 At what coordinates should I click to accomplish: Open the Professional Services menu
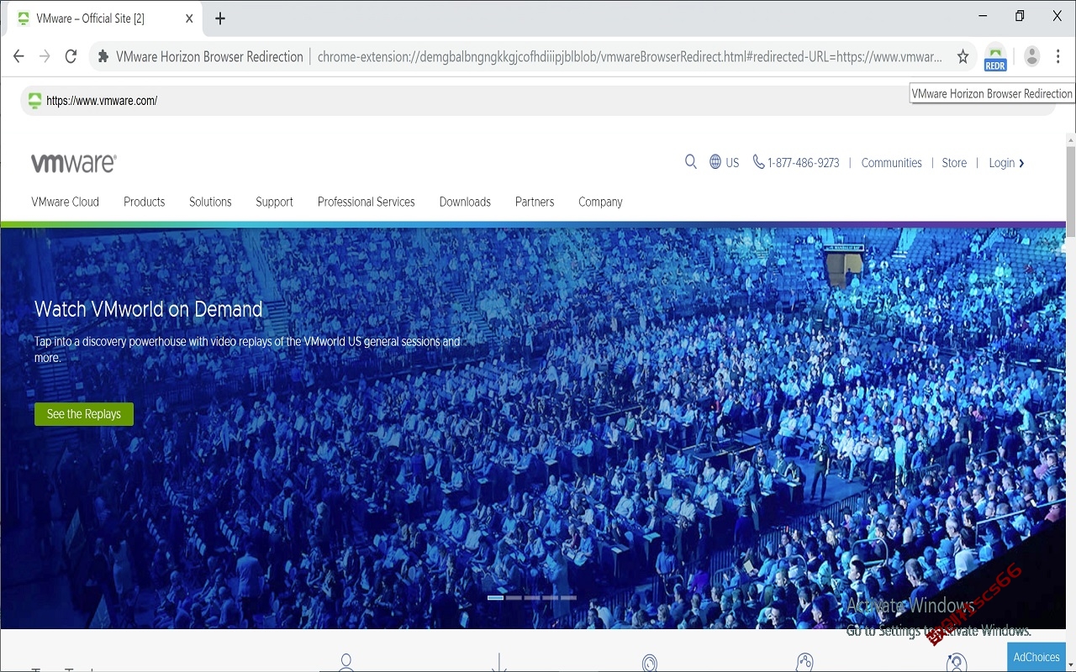[367, 202]
